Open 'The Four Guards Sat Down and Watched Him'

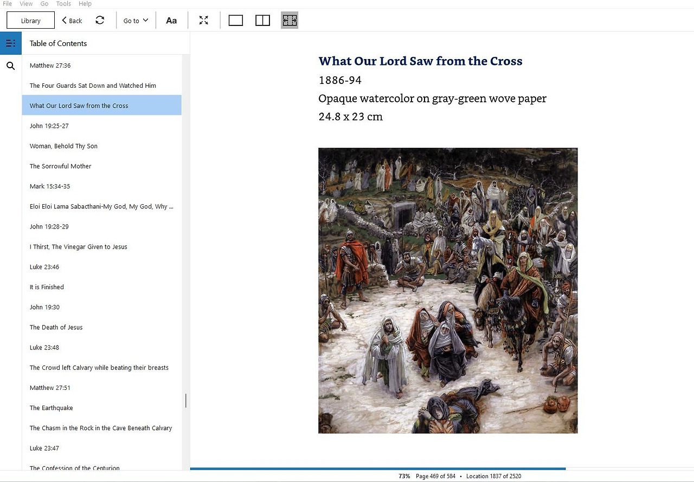coord(102,86)
